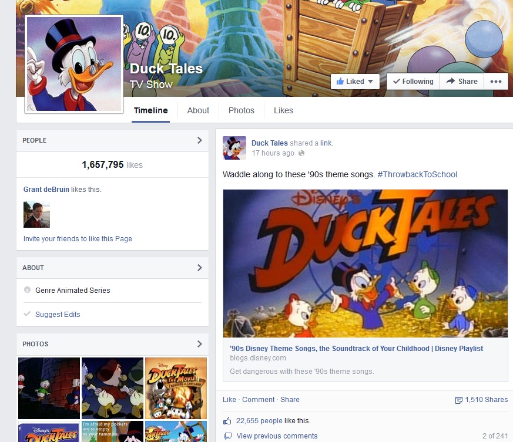Viewport: 513px width, 442px height.
Task: Switch to the About tab
Action: [198, 110]
